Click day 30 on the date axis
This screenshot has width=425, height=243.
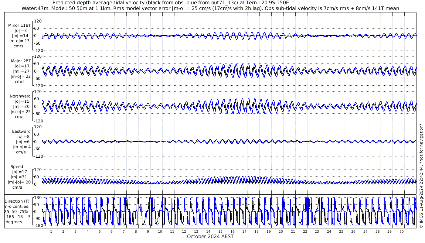(402, 231)
